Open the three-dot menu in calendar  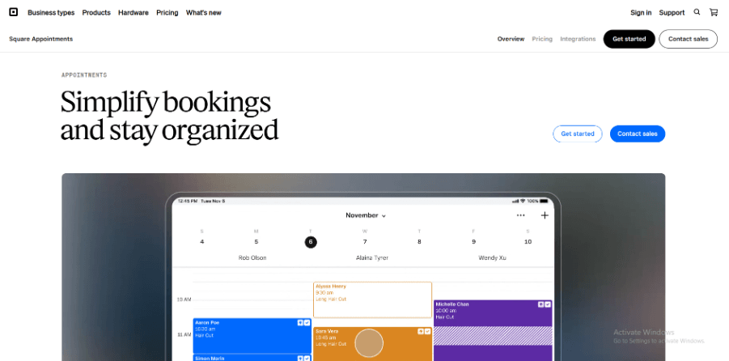coord(521,215)
